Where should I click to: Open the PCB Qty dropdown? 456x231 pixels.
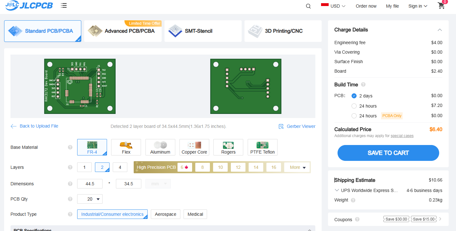click(x=90, y=199)
